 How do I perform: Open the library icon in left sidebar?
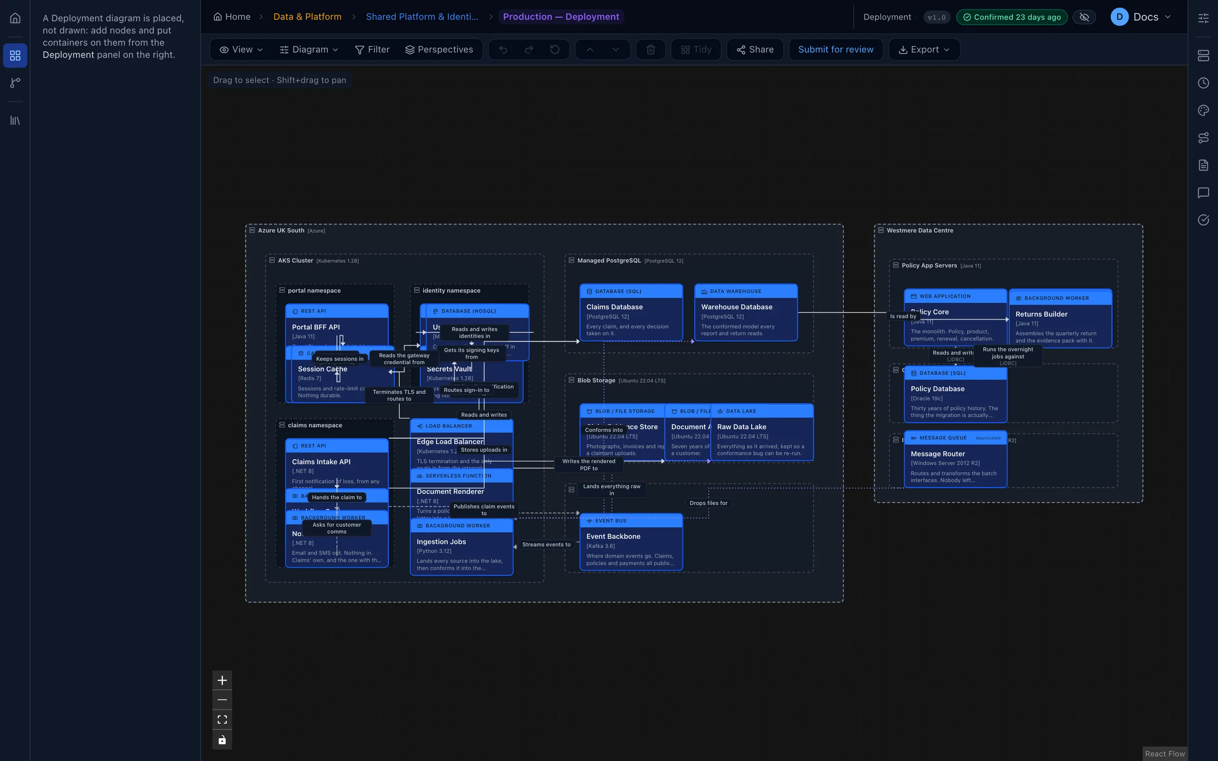(x=15, y=120)
